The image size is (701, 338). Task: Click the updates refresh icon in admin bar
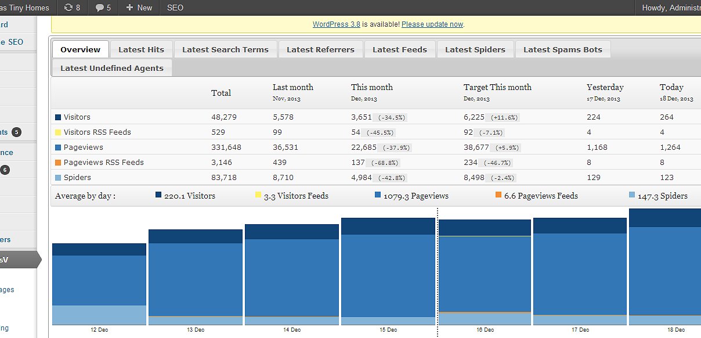[68, 8]
